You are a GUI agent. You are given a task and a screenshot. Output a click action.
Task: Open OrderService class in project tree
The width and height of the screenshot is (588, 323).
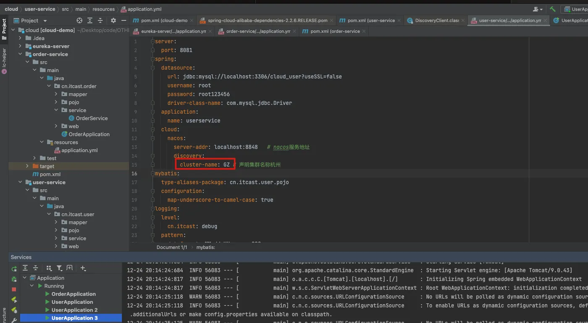click(x=92, y=118)
